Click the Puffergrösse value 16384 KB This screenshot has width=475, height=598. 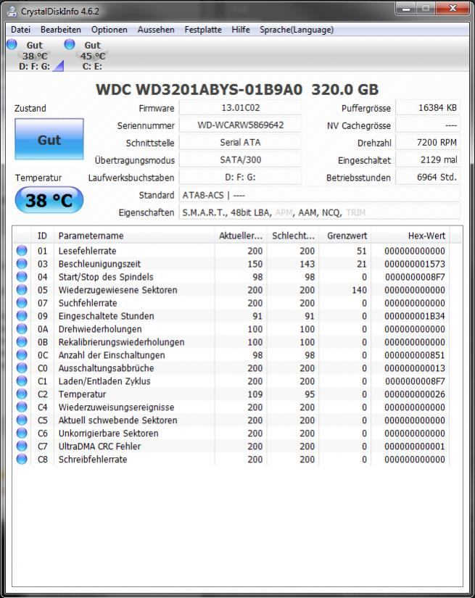tap(428, 107)
